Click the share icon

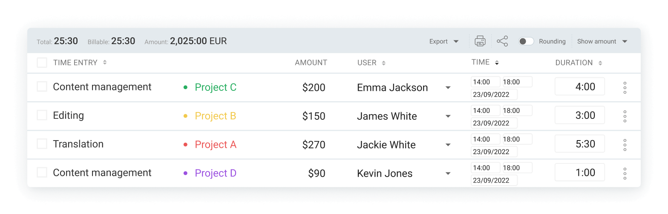pos(502,41)
